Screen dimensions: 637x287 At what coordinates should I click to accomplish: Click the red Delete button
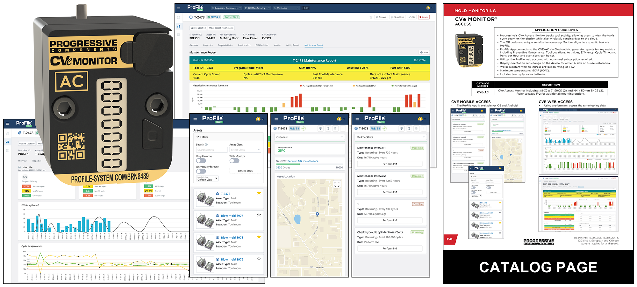click(x=424, y=17)
